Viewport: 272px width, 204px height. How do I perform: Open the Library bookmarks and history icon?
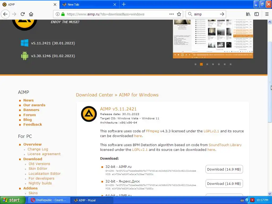[x=248, y=14]
